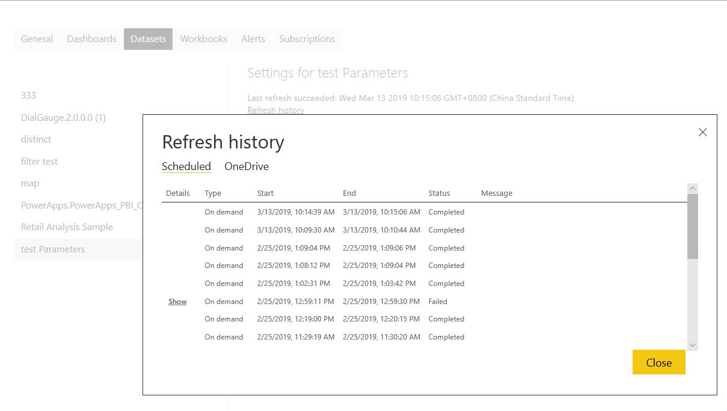Screen dimensions: 727x411
Task: Click the refresh history scrollbar thumb
Action: tap(693, 227)
